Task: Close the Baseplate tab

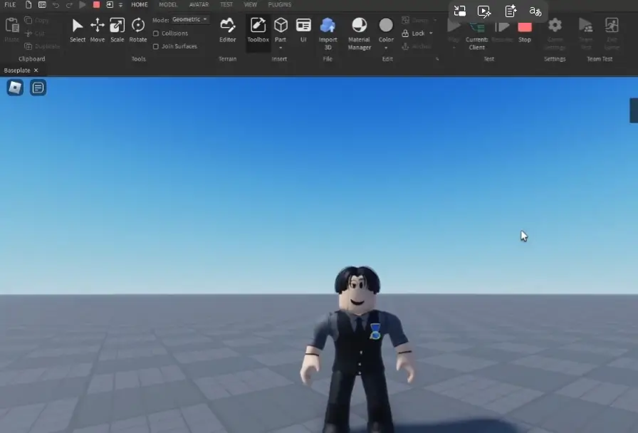Action: point(36,70)
